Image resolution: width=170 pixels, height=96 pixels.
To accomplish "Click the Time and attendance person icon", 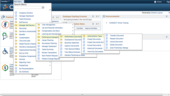I will tap(5, 25).
